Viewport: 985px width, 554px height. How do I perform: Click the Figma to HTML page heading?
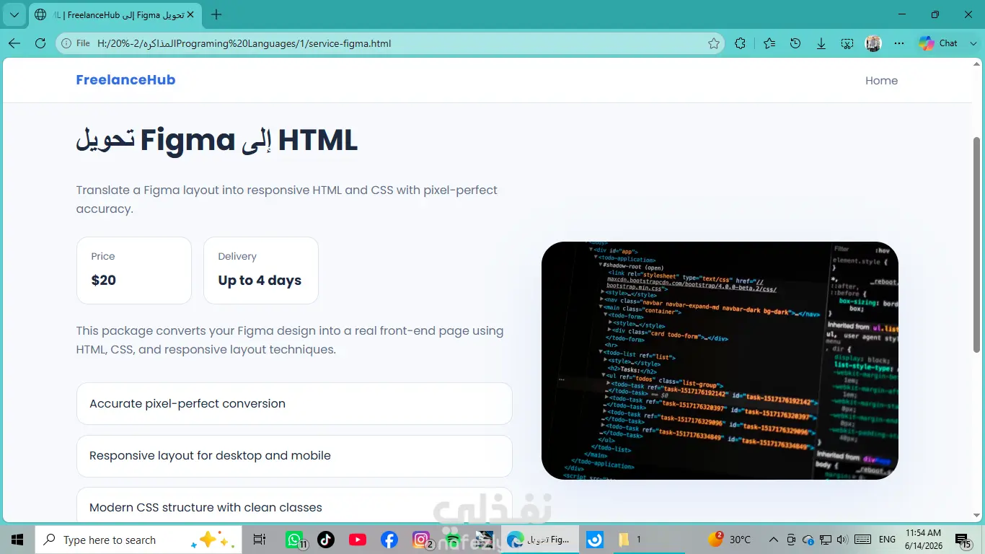(x=217, y=140)
